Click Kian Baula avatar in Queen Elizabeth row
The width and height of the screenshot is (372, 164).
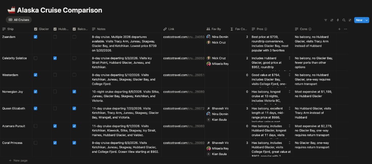[209, 120]
